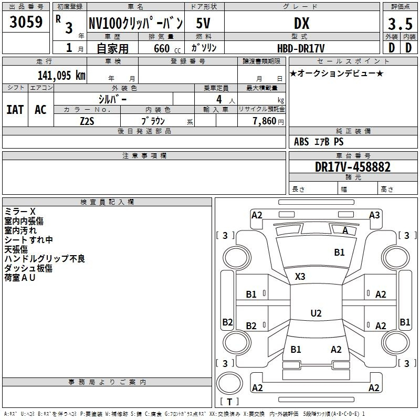
Task: Select the B2 mark on the rear door
Action: tap(251, 326)
